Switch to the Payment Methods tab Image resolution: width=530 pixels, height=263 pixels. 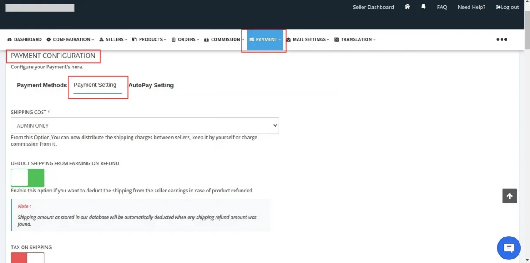click(42, 85)
